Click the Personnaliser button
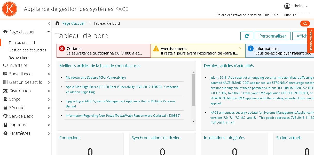Image resolution: width=314 pixels, height=155 pixels. click(273, 36)
